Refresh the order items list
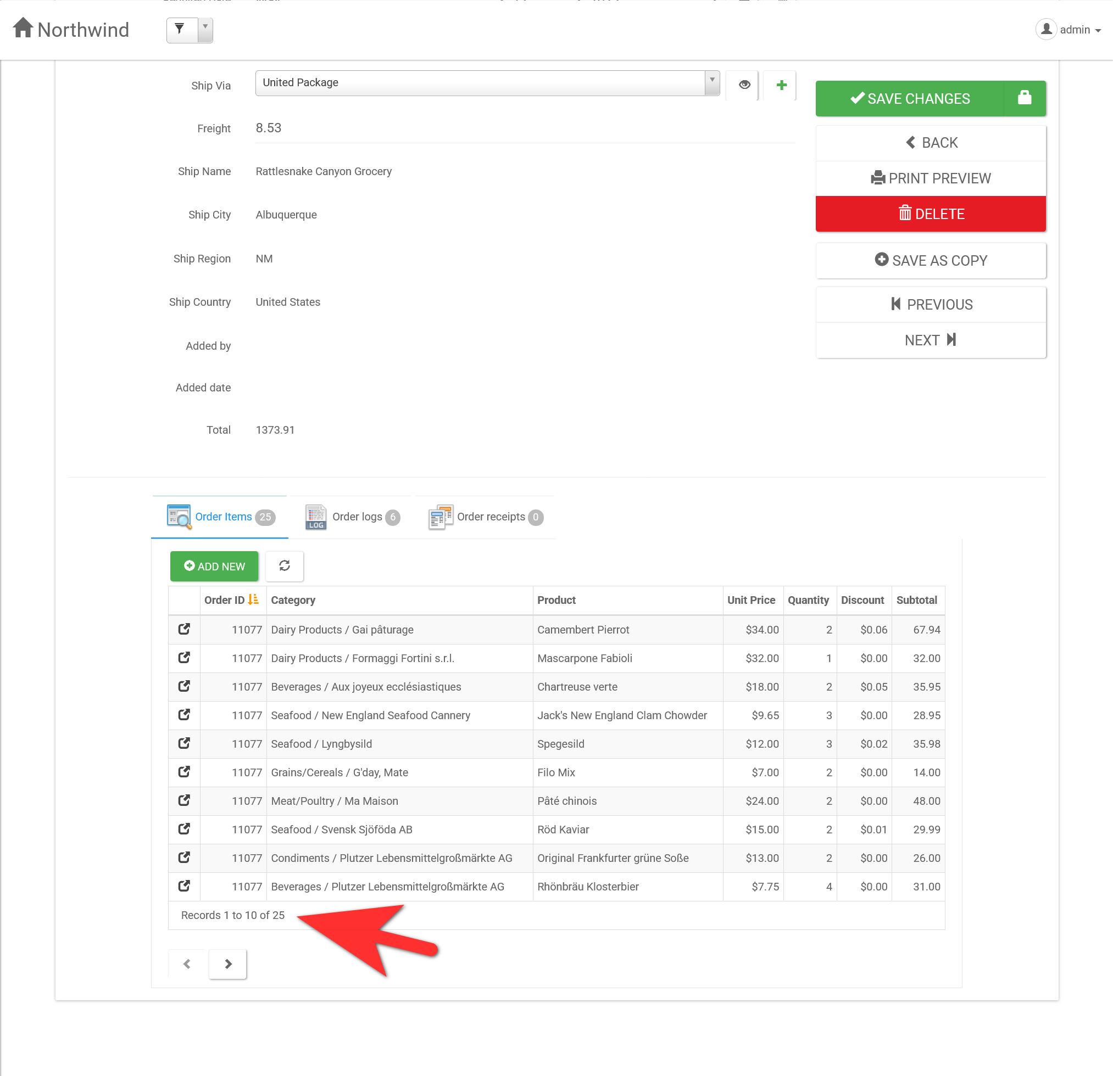Viewport: 1113px width, 1076px height. 285,565
